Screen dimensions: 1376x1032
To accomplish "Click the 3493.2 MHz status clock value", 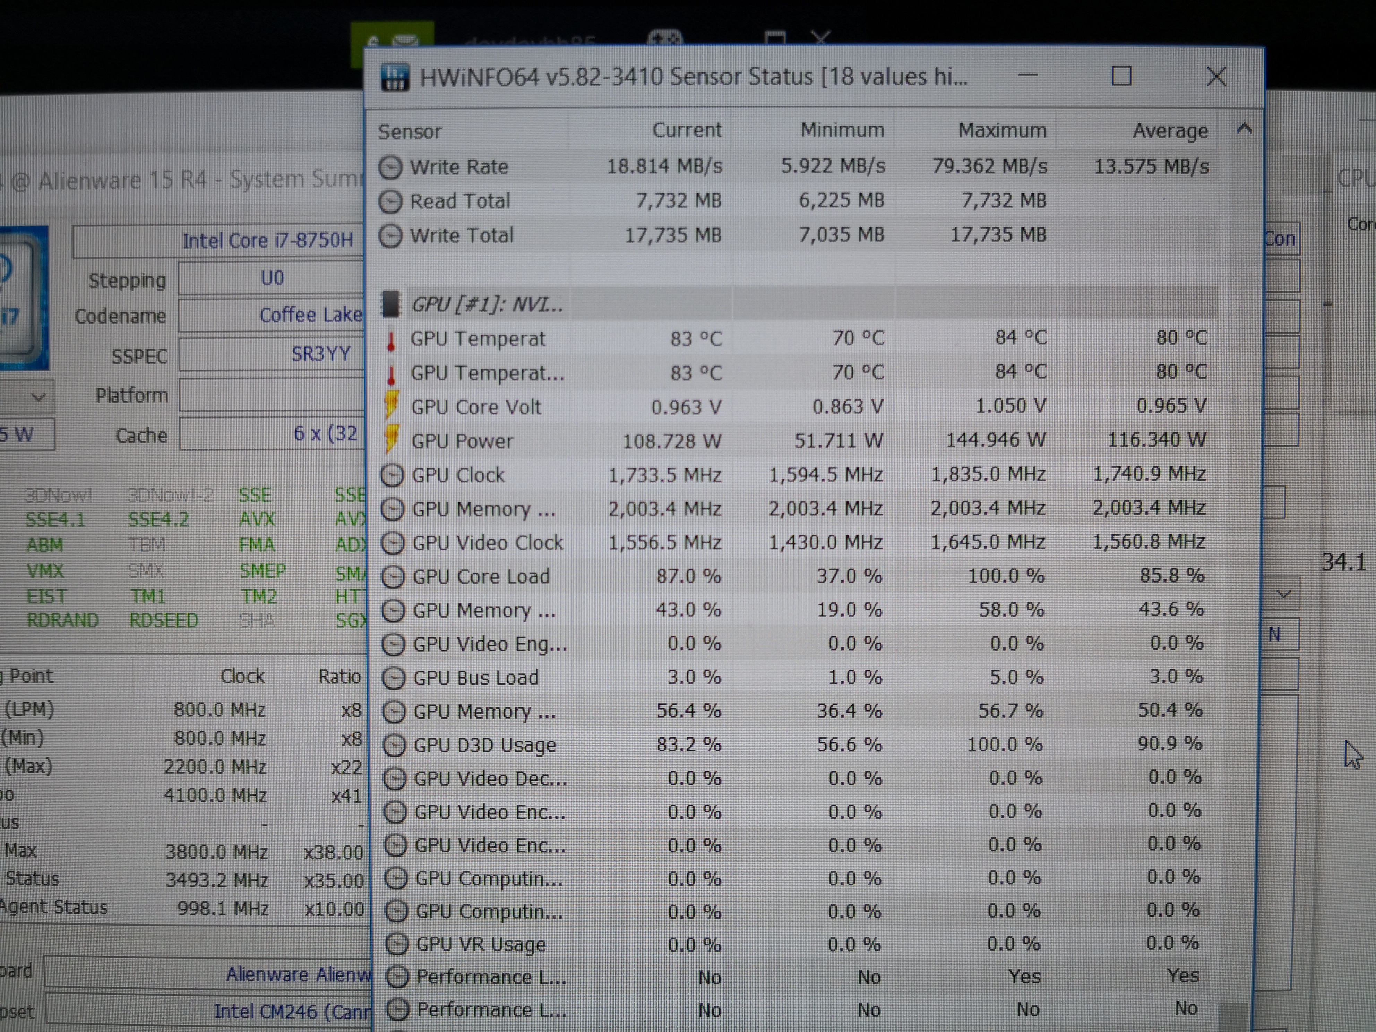I will point(216,881).
